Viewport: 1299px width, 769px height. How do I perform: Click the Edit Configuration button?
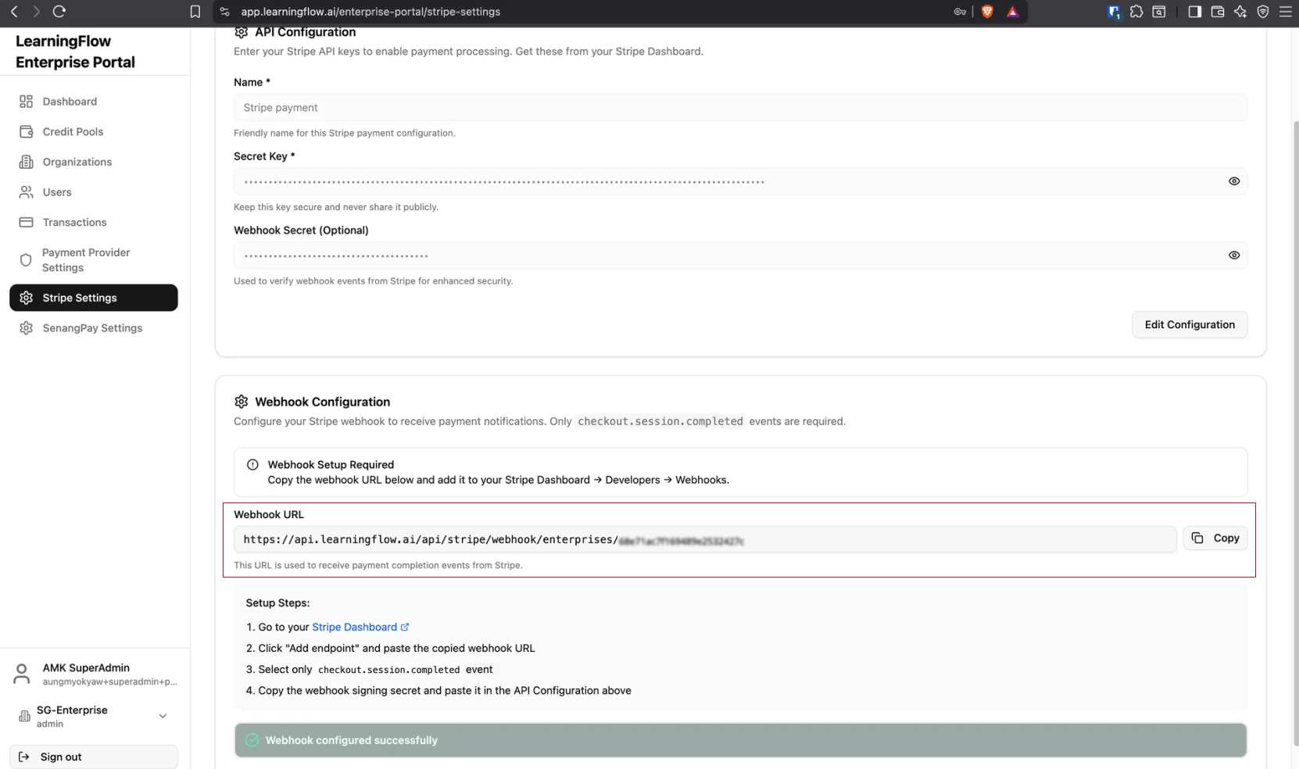pyautogui.click(x=1189, y=324)
